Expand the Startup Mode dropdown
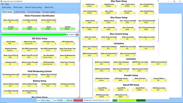Screen dimensions: 183x103 click(x=17, y=44)
